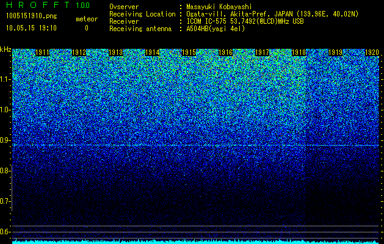
Task: Click the 0.9 kHz axis label
Action: pos(5,140)
